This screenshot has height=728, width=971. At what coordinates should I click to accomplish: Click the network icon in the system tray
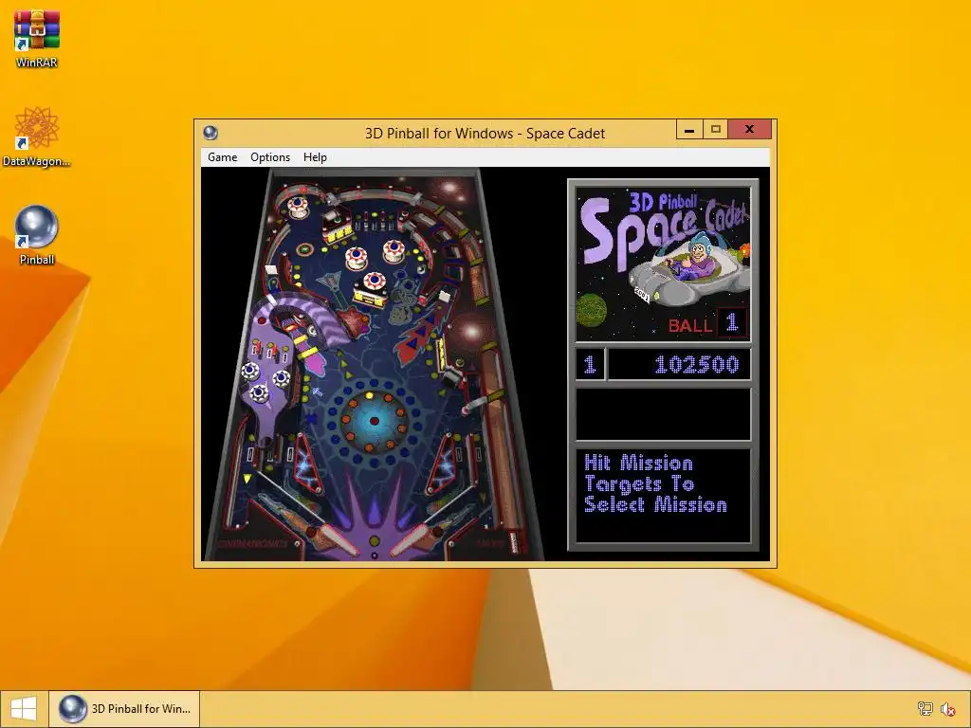(x=925, y=709)
